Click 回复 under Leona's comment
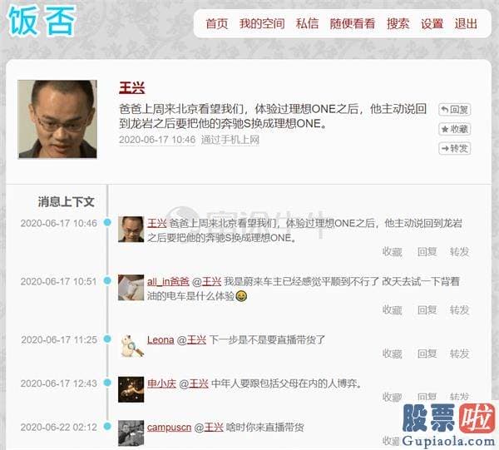Screen dimensions: 499x450 pos(427,354)
